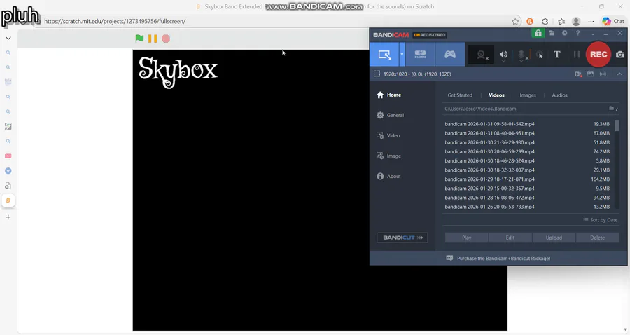
Task: Click the Play button in Bandicam
Action: pyautogui.click(x=466, y=238)
